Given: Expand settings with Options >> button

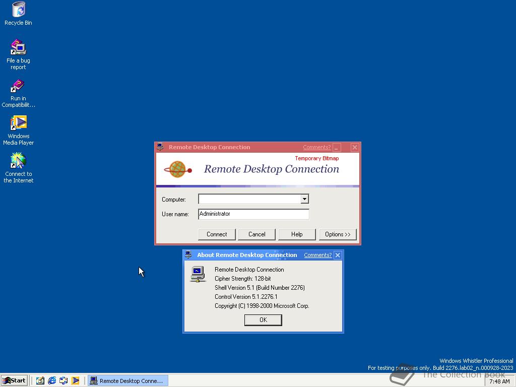Looking at the screenshot, I should [x=338, y=234].
